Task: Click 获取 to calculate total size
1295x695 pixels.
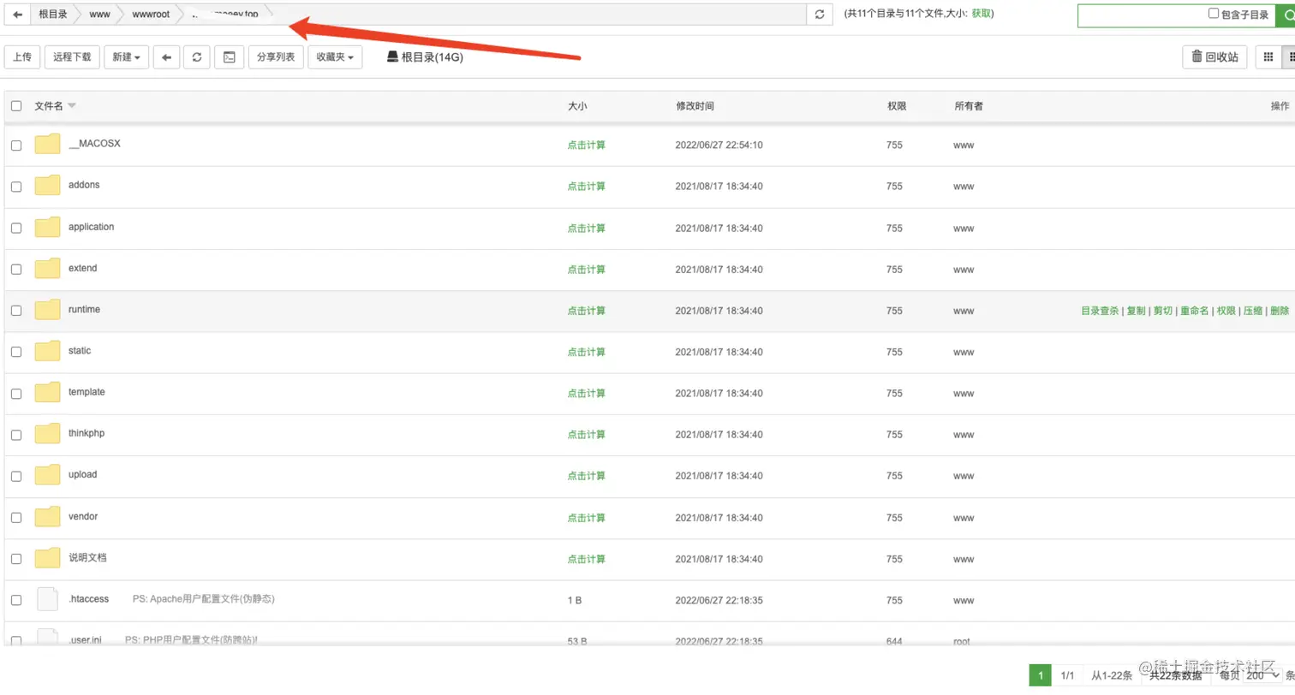Action: pyautogui.click(x=982, y=14)
